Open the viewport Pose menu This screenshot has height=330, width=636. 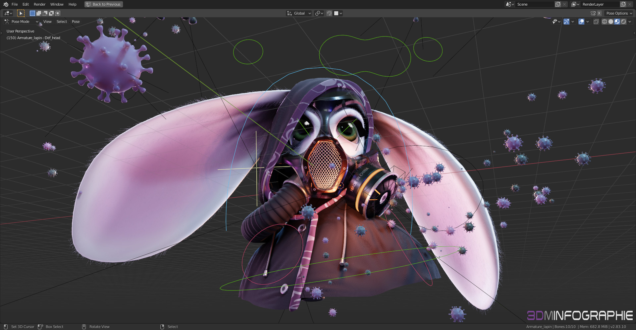tap(76, 22)
